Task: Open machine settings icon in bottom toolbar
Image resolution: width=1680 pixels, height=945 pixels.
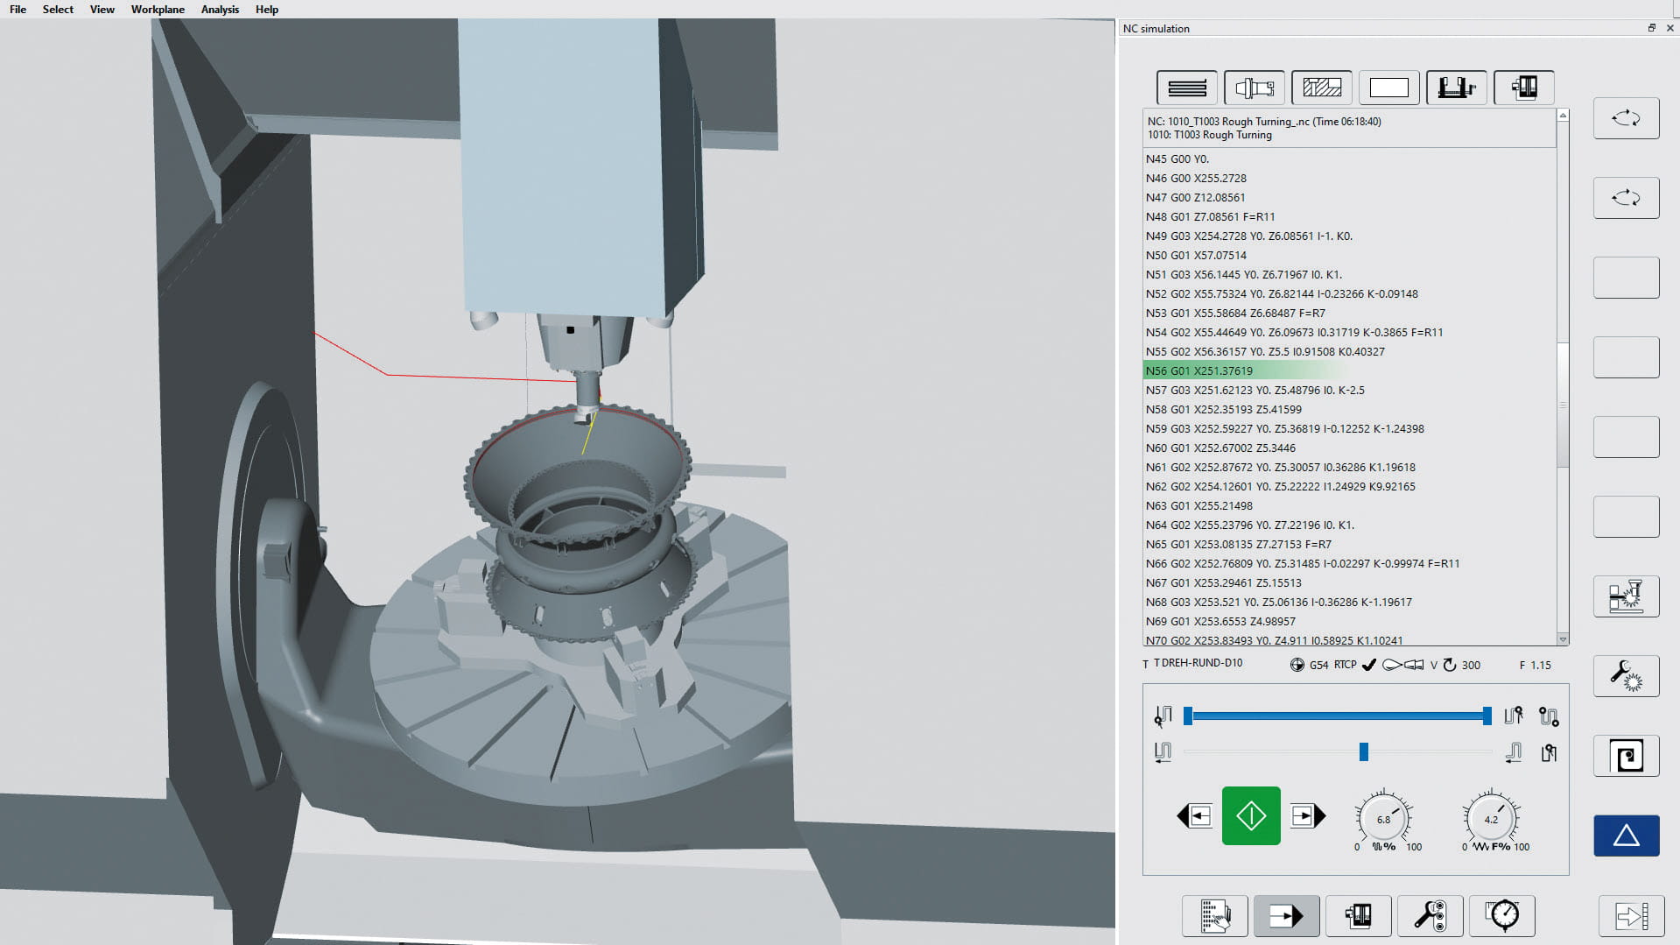Action: click(x=1358, y=916)
